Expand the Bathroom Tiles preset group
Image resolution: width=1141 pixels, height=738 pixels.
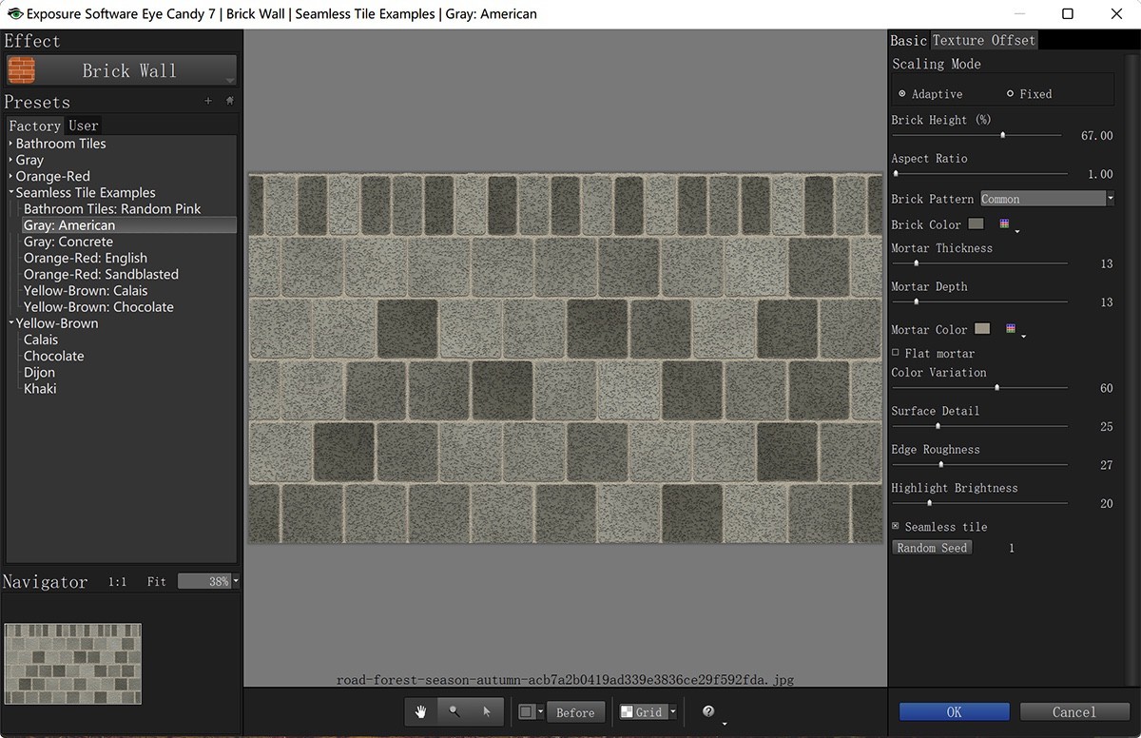(x=11, y=144)
